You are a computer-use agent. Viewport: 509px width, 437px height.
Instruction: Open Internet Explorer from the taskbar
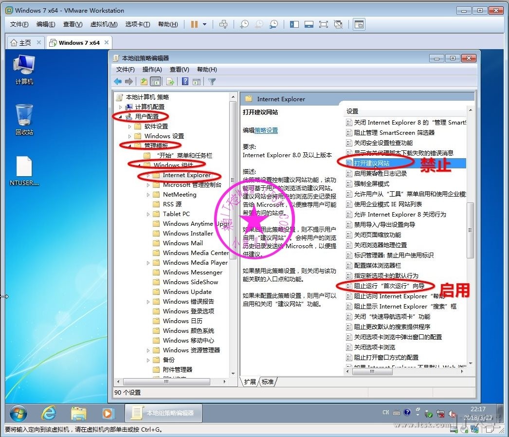pyautogui.click(x=49, y=413)
